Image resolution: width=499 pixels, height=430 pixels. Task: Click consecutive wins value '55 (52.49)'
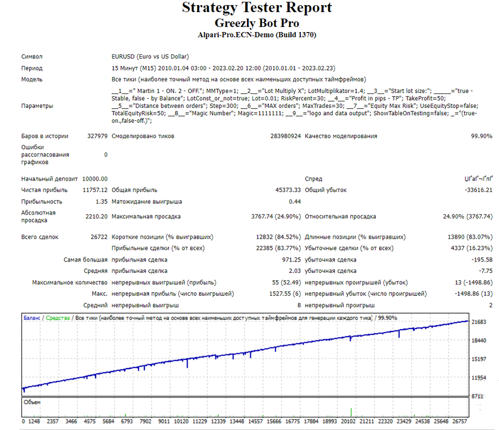286,283
